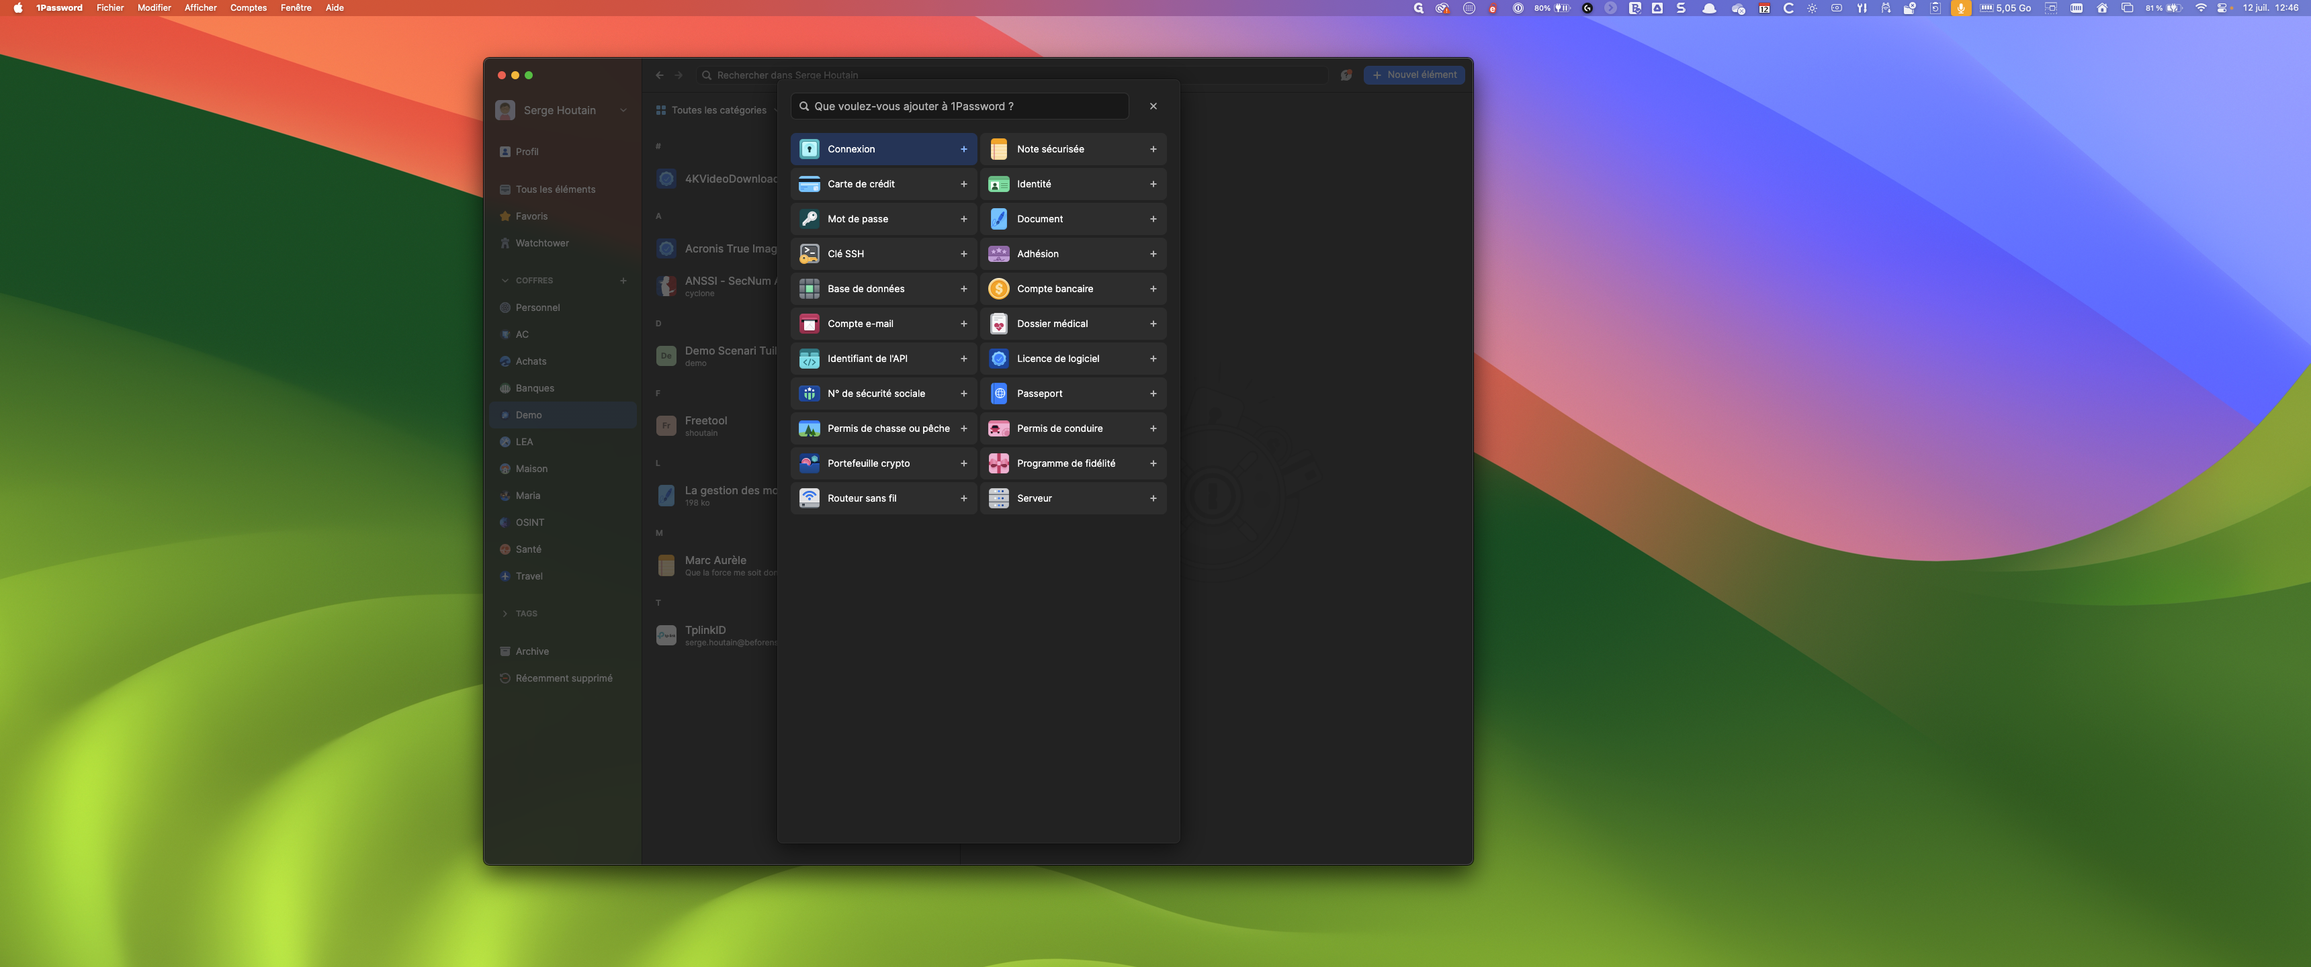Select the Portefeuille crypto icon
The height and width of the screenshot is (967, 2311).
(x=808, y=464)
